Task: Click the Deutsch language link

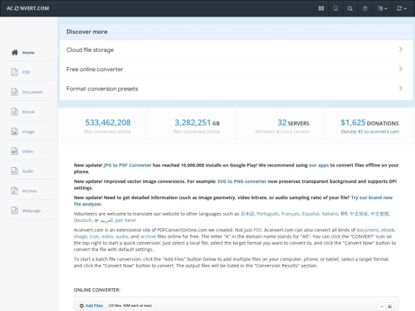Action: click(x=82, y=220)
